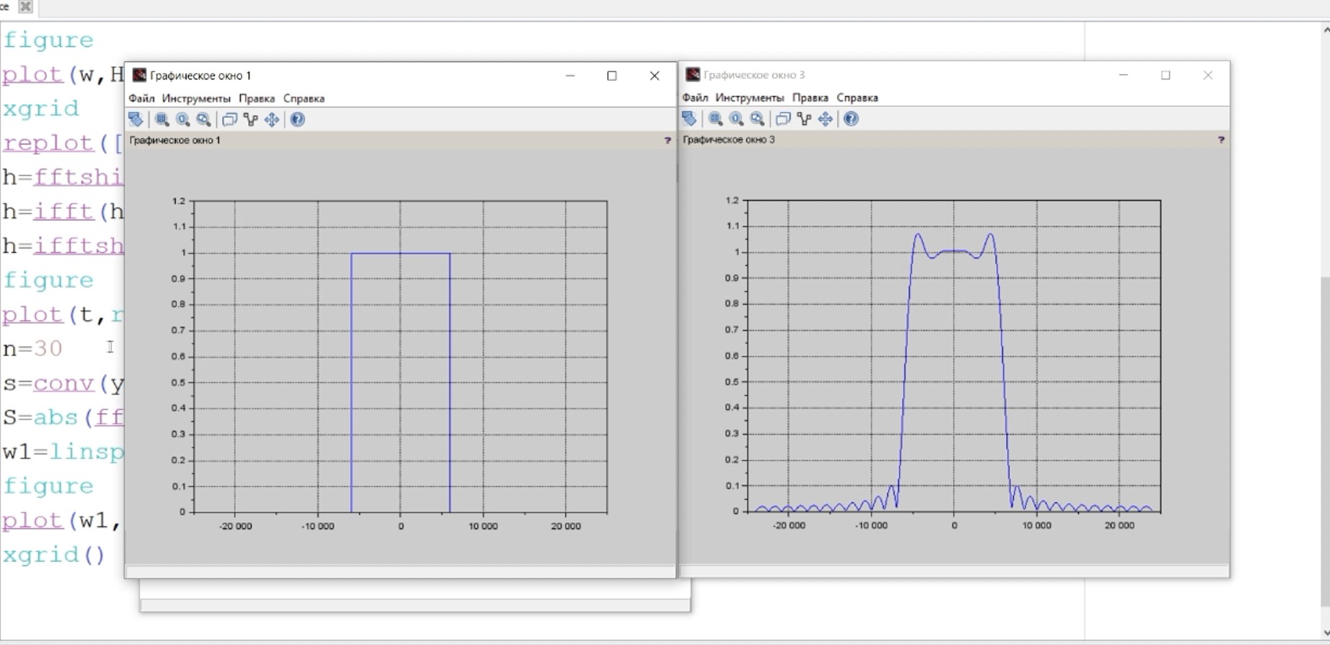Click the Scilab icon in Графическое окно 1 title bar
The width and height of the screenshot is (1330, 645).
coord(140,75)
